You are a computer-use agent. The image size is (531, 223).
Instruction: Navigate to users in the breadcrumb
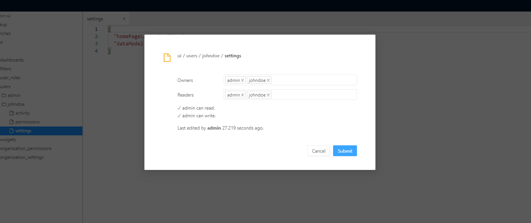192,56
